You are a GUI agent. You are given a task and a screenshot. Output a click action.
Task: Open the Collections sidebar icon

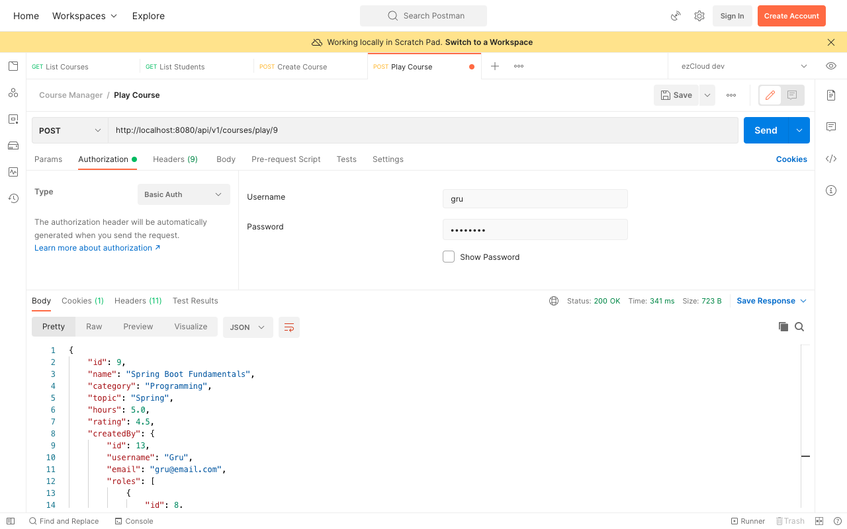(13, 66)
